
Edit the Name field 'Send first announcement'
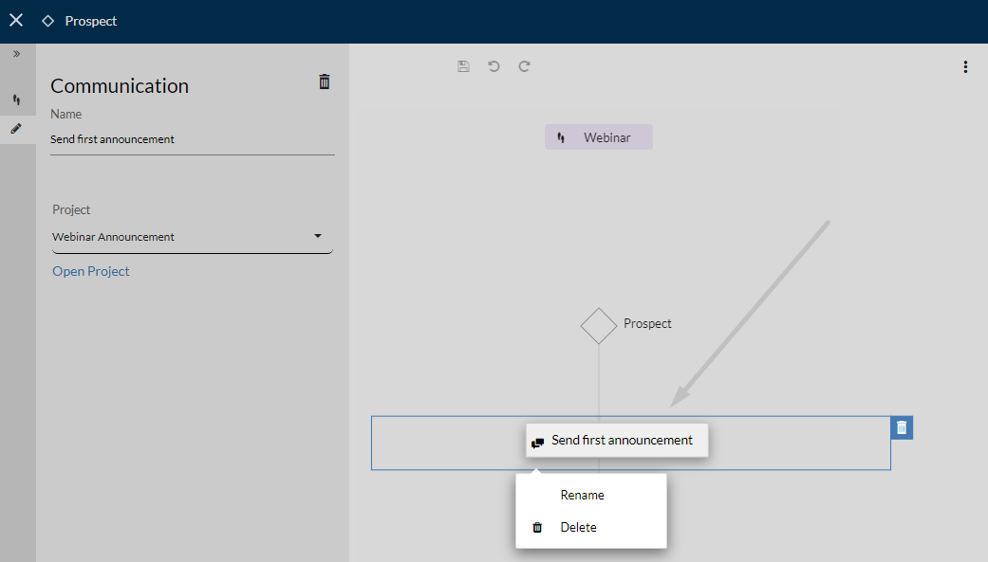coord(192,139)
